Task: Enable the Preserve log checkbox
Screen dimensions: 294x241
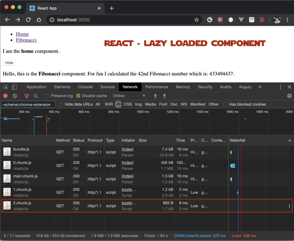Action: (x=47, y=96)
